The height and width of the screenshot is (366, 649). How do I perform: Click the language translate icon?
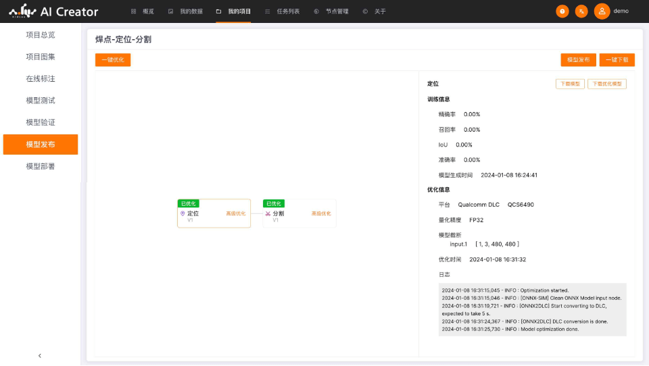point(581,11)
